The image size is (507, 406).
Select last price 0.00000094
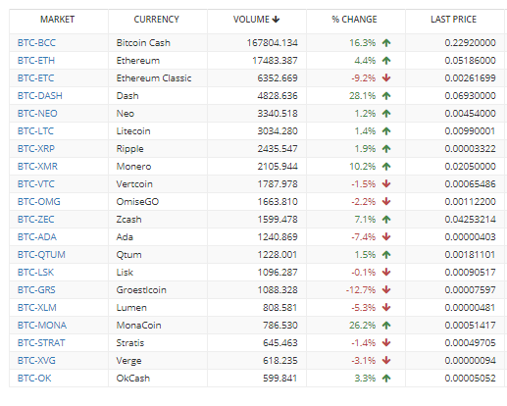click(470, 361)
